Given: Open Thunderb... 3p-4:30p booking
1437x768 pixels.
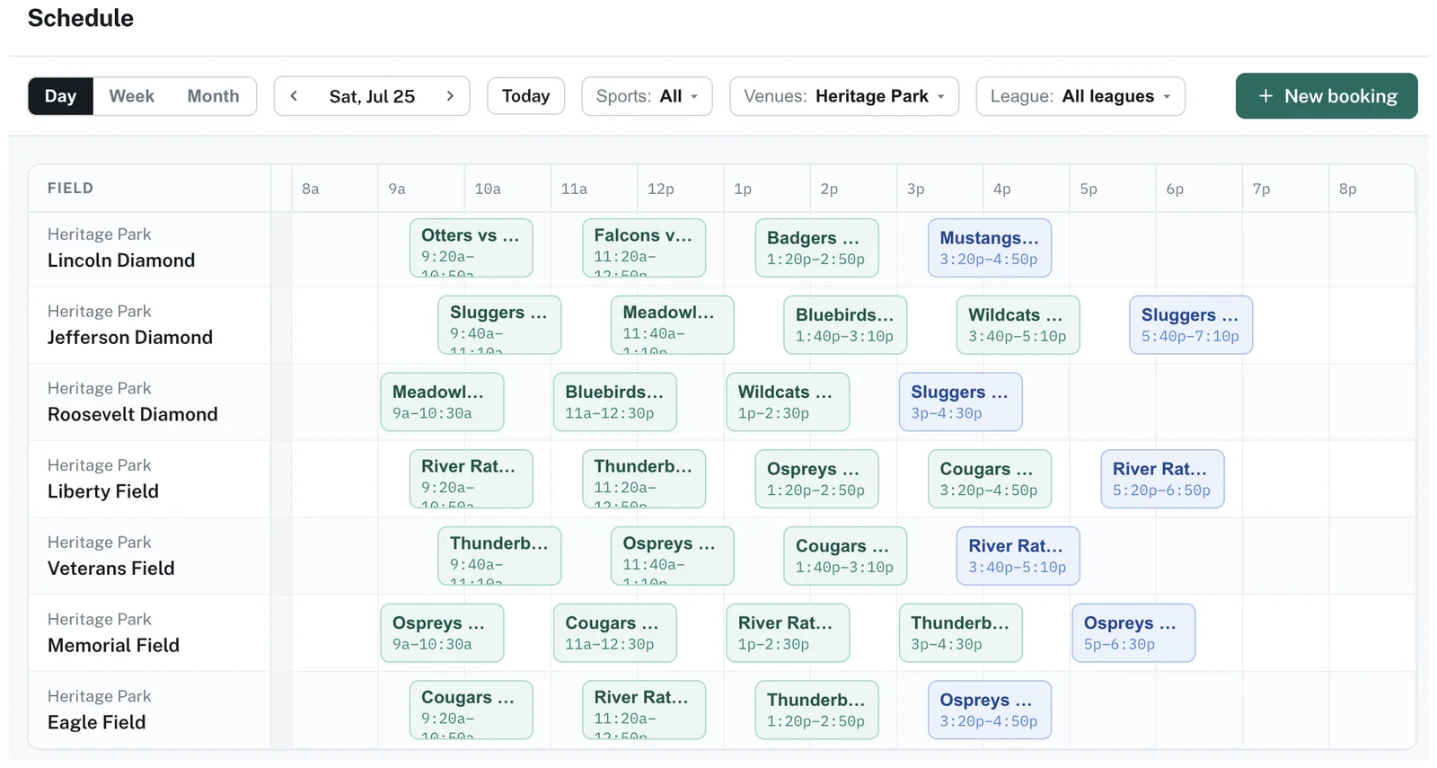Looking at the screenshot, I should [961, 633].
